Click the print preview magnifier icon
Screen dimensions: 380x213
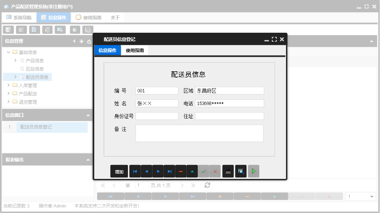pos(241,171)
